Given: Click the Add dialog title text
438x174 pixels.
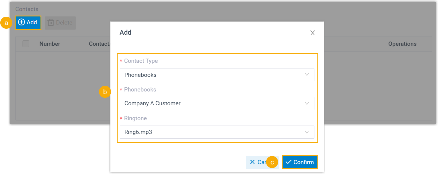Looking at the screenshot, I should point(125,32).
